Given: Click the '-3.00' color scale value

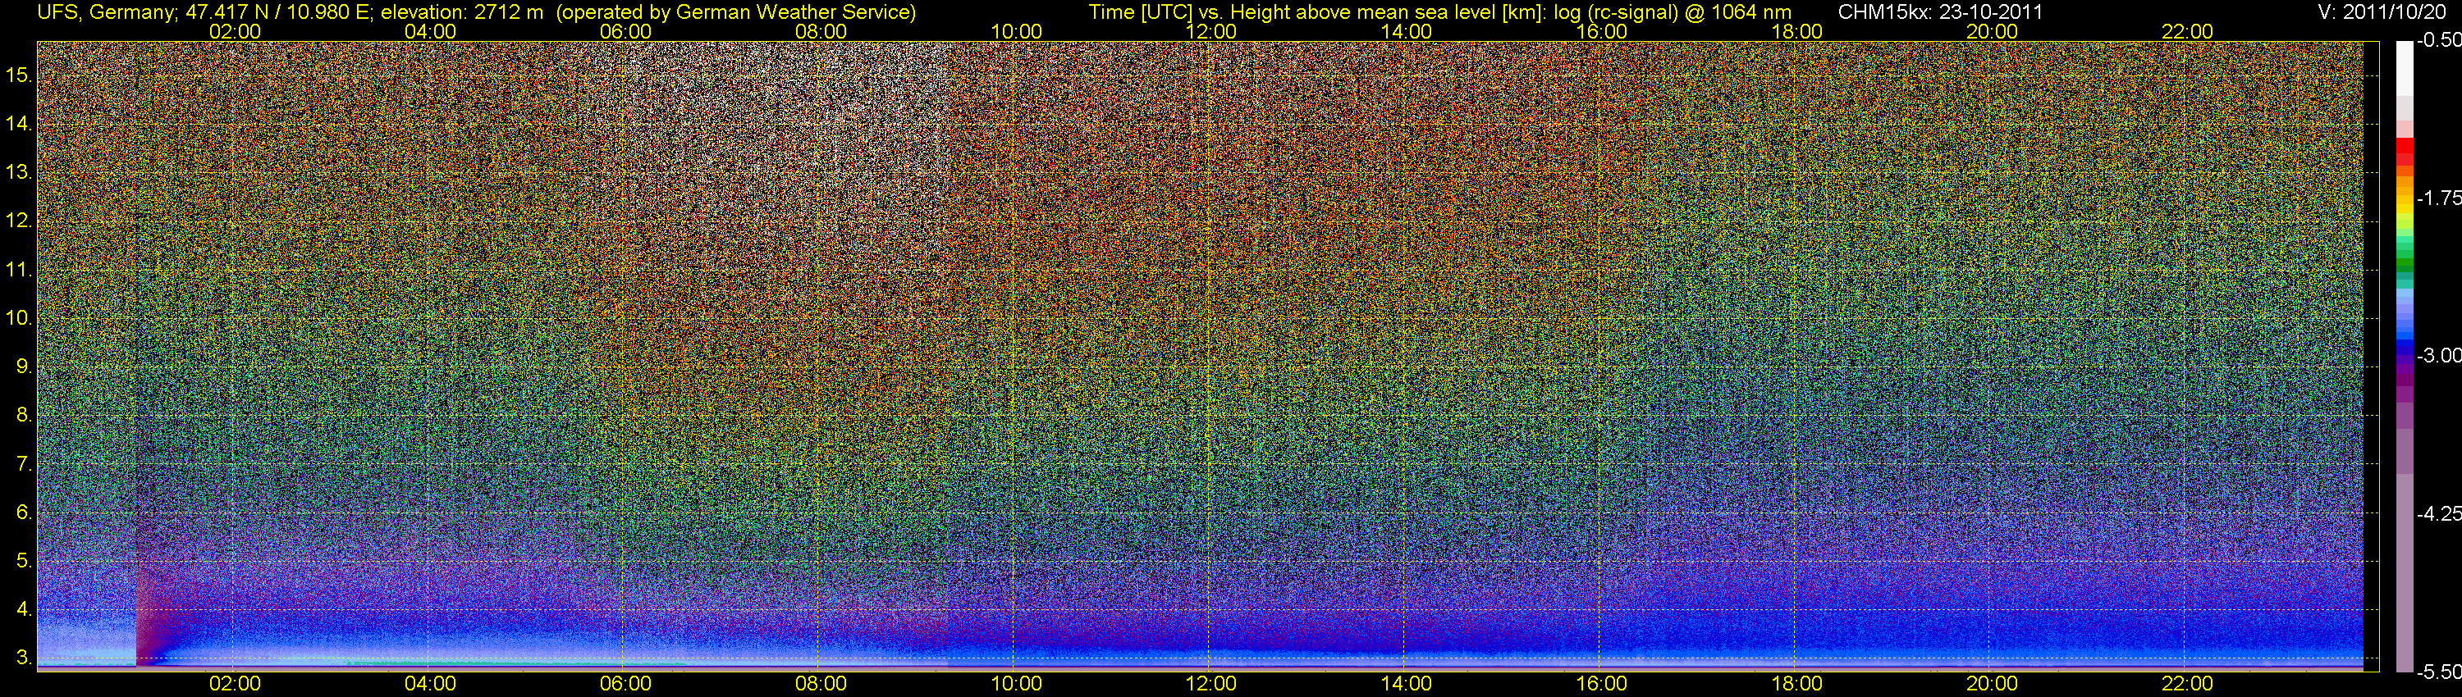Looking at the screenshot, I should pyautogui.click(x=2438, y=356).
